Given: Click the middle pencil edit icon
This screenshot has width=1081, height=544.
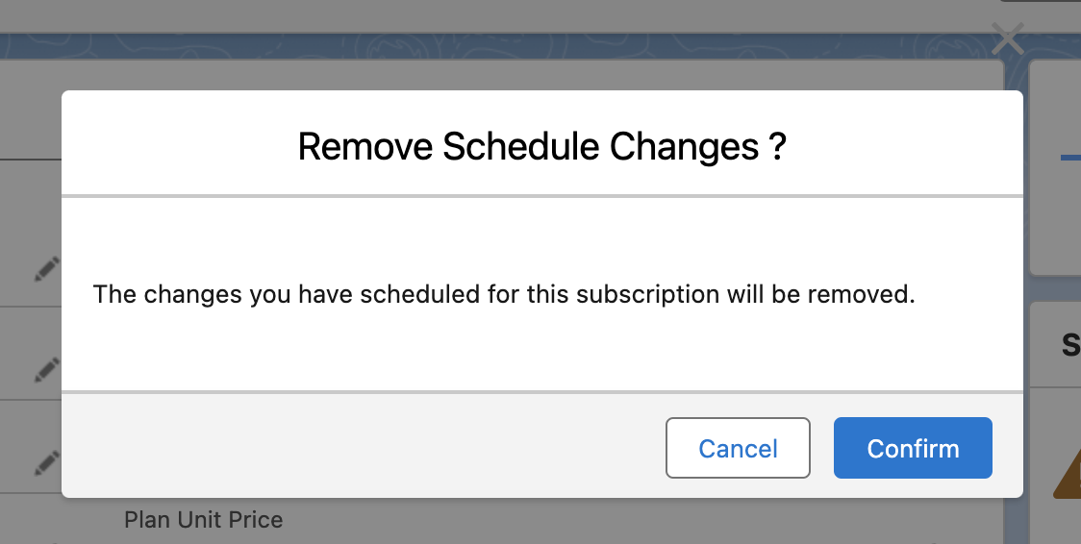Looking at the screenshot, I should (x=46, y=368).
